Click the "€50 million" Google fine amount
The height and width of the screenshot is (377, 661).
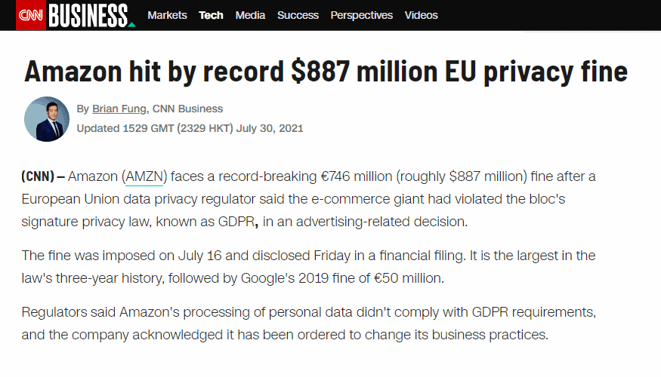406,277
